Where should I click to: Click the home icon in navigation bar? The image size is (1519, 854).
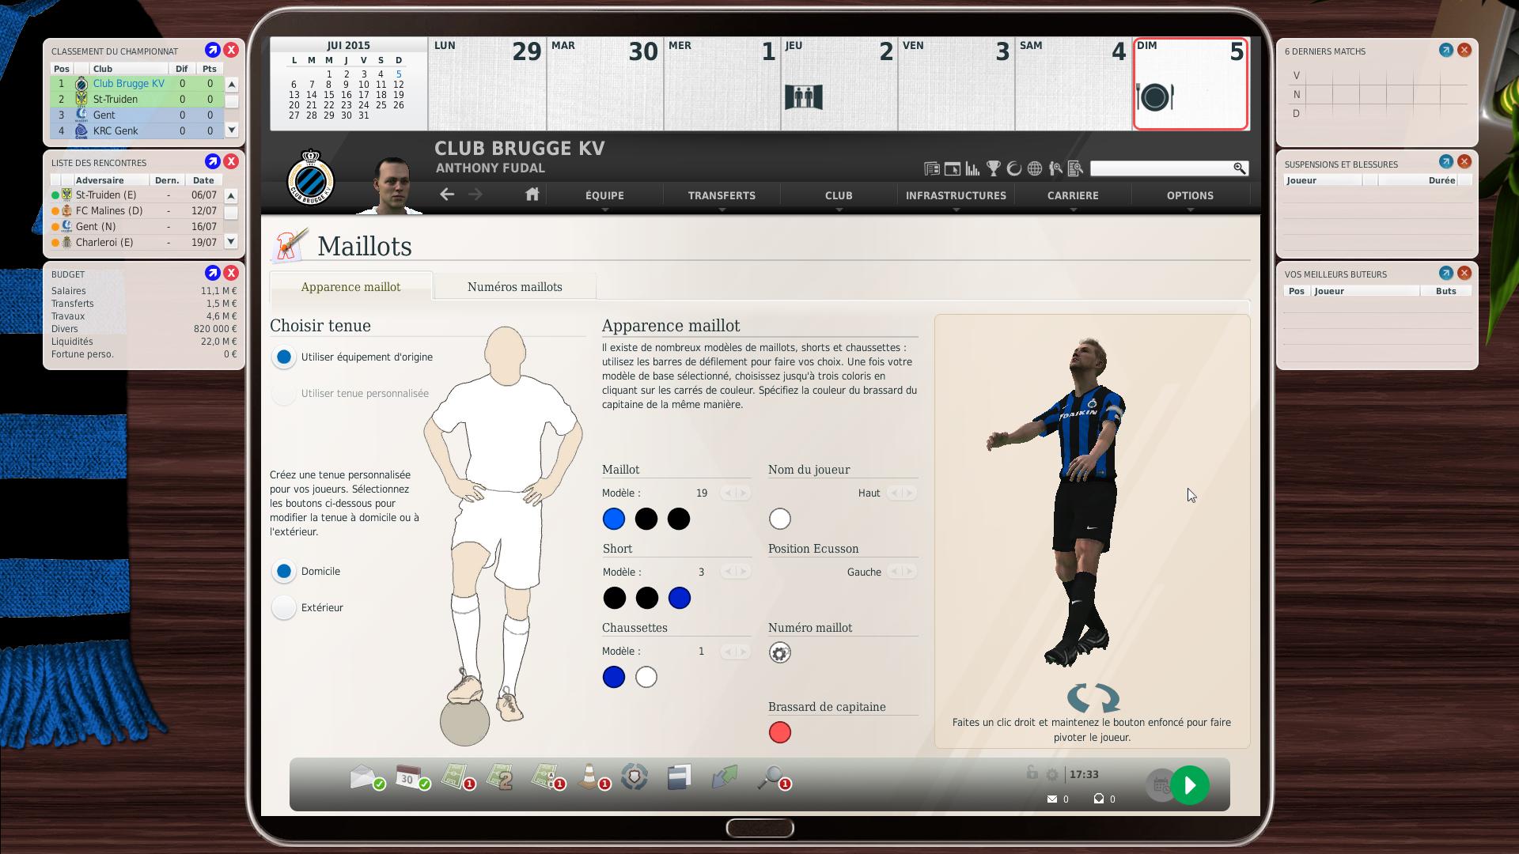click(x=532, y=195)
